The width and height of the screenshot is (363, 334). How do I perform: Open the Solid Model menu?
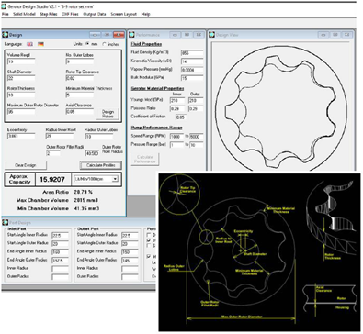click(24, 14)
